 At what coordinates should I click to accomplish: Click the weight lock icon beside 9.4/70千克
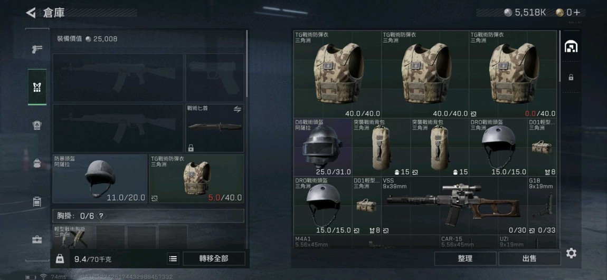pyautogui.click(x=60, y=259)
